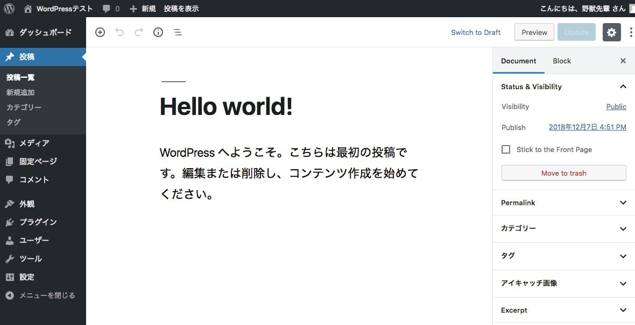
Task: Open ツール in the sidebar
Action: coord(43,259)
